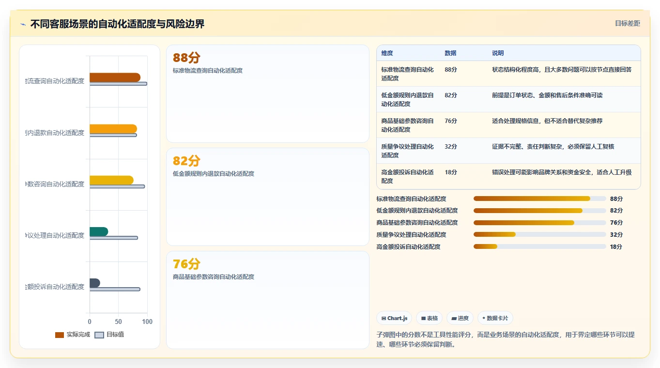The height and width of the screenshot is (368, 660).
Task: Click 商品基础参数咨询自动化适配度 caption in the 76分 card
Action: 214,277
